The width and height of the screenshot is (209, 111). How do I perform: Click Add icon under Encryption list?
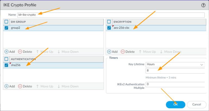click(x=109, y=52)
